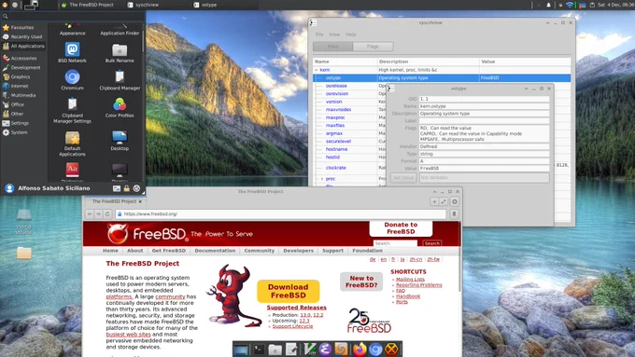
Task: Launch Chromium from the application menu
Action: (x=72, y=80)
